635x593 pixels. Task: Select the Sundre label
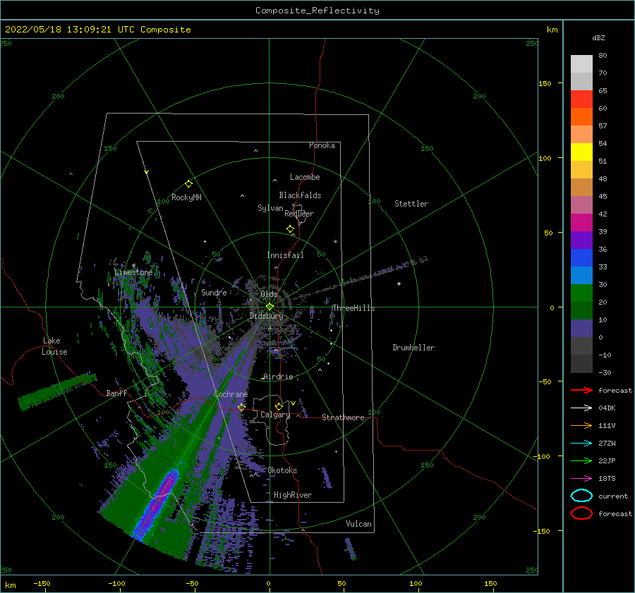pyautogui.click(x=214, y=292)
